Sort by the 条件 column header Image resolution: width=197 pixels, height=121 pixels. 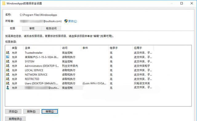(x=95, y=48)
